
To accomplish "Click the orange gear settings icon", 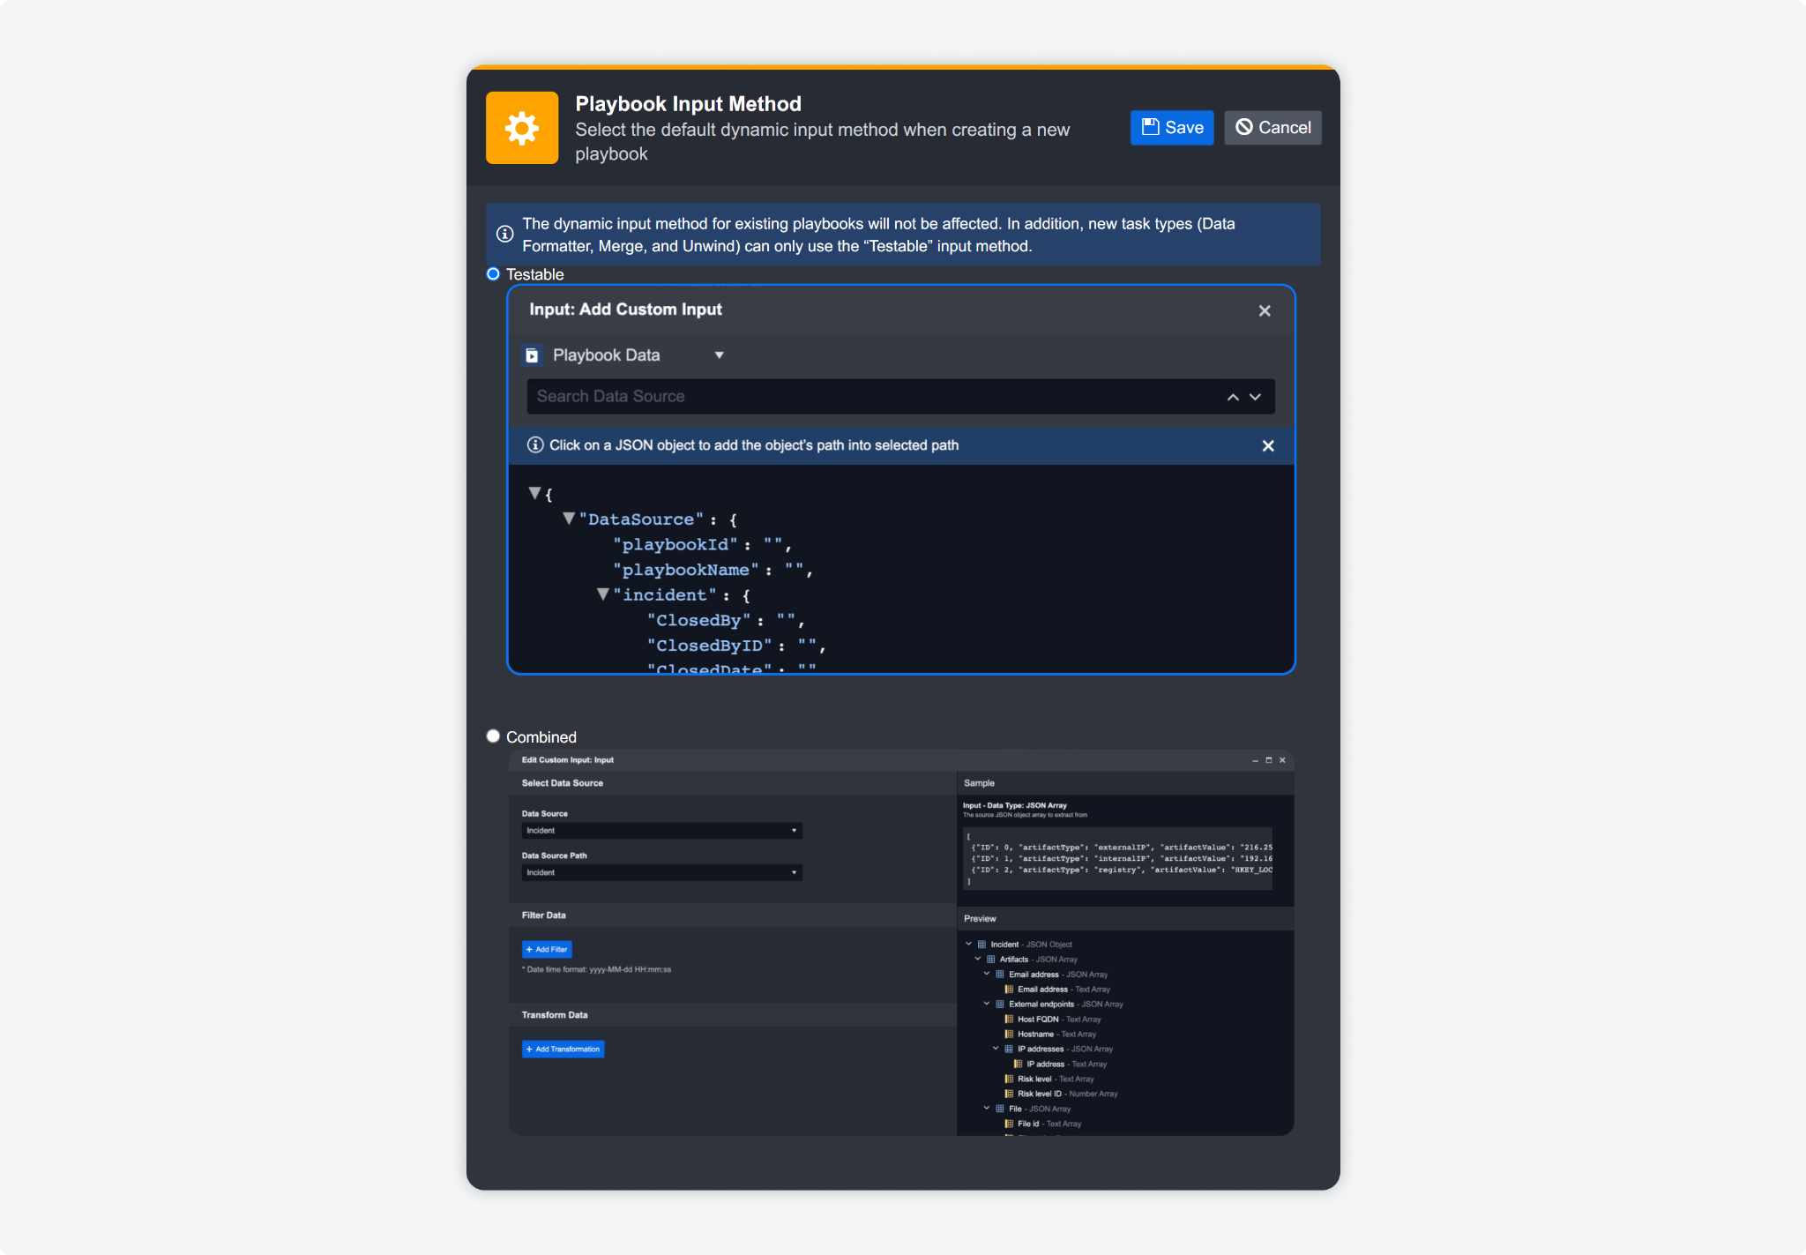I will [x=521, y=128].
